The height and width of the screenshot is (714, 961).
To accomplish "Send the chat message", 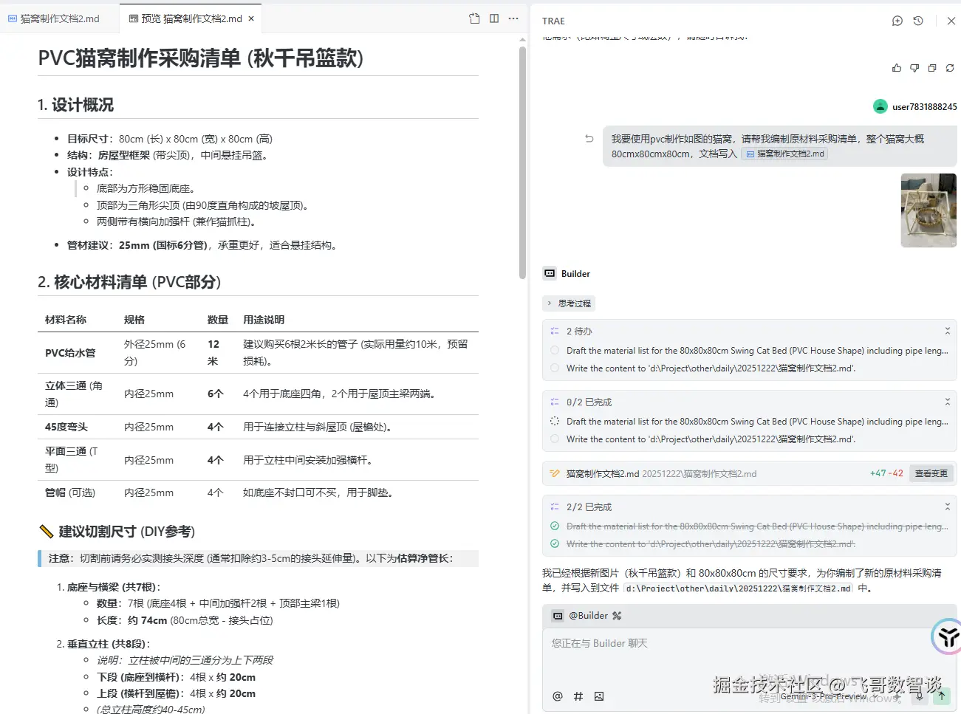I will (x=942, y=696).
